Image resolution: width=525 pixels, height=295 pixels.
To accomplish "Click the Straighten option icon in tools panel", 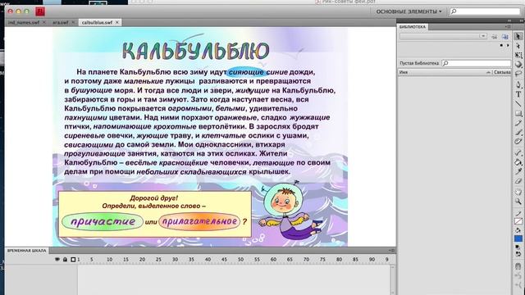I will [518, 285].
